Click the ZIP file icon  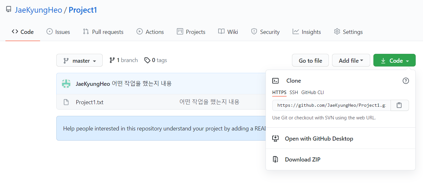pos(275,159)
